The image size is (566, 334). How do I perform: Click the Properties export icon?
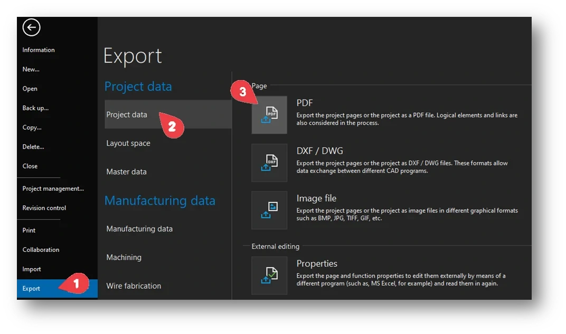(269, 276)
